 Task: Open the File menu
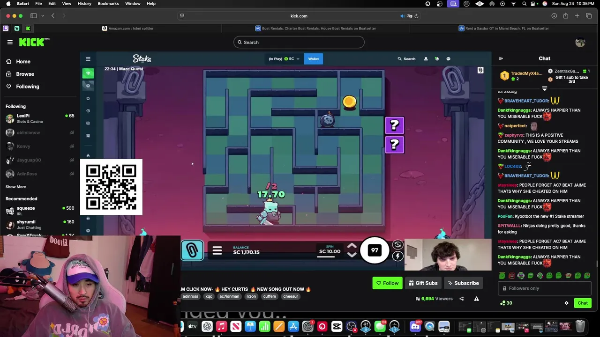click(38, 4)
